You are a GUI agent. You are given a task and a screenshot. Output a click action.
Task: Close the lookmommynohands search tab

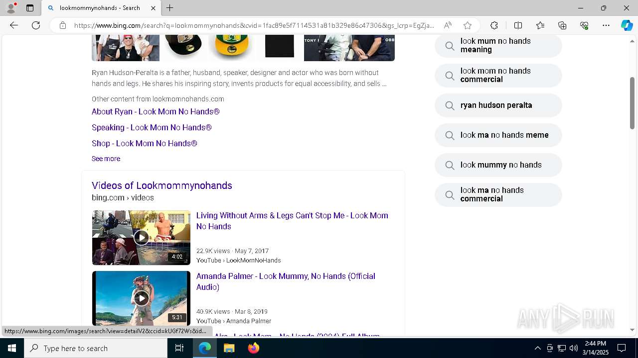click(x=153, y=8)
